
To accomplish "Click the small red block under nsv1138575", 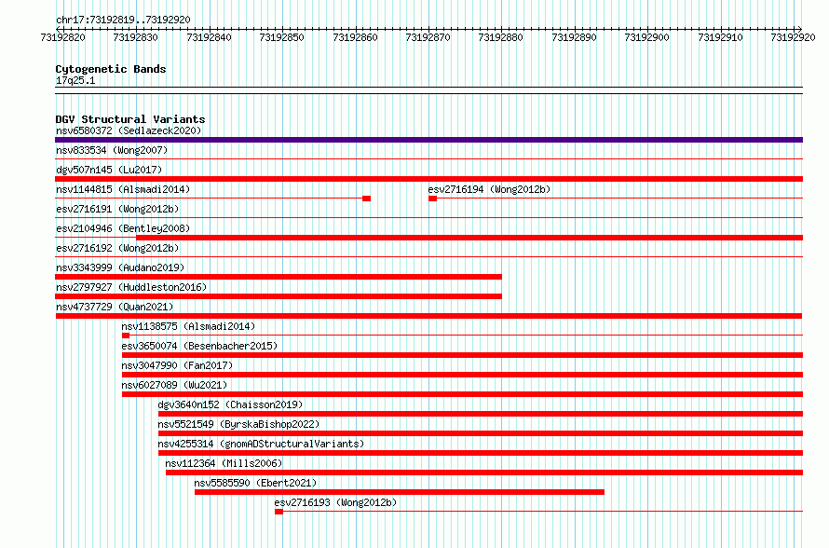I will pos(126,336).
